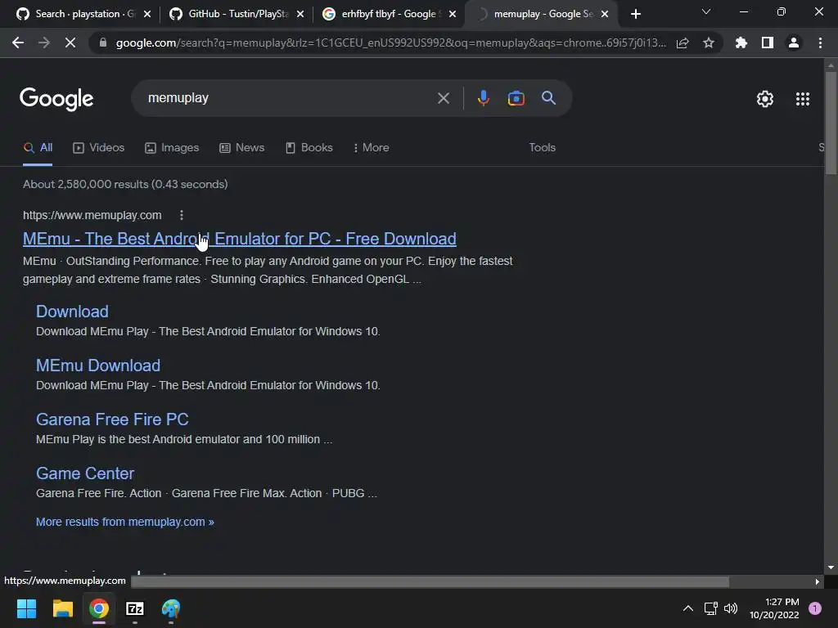This screenshot has width=838, height=628.
Task: Toggle the Chrome side panel
Action: coord(768,43)
